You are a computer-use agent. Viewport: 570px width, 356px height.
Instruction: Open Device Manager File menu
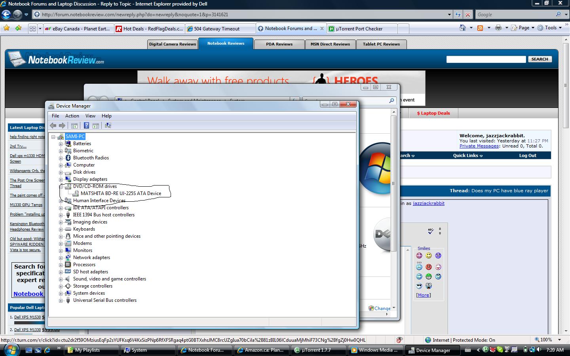tap(55, 116)
